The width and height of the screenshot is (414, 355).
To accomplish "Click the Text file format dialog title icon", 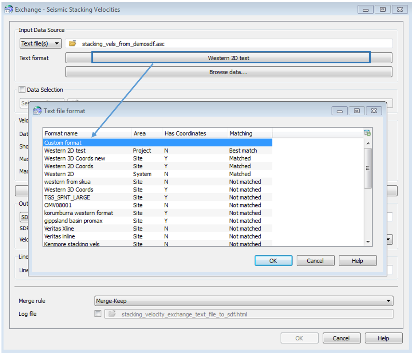I will coord(38,111).
